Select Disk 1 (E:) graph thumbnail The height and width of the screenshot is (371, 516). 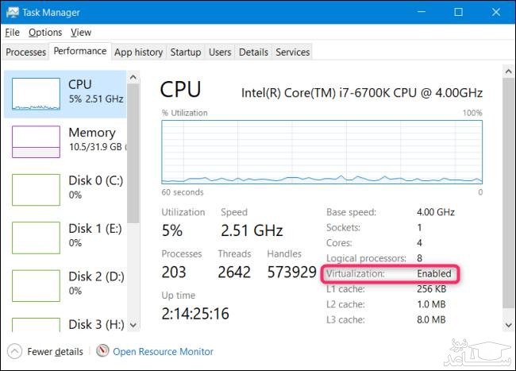pos(36,238)
